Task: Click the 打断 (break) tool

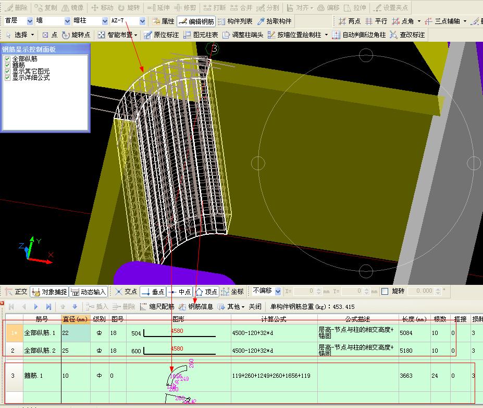Action: point(215,7)
